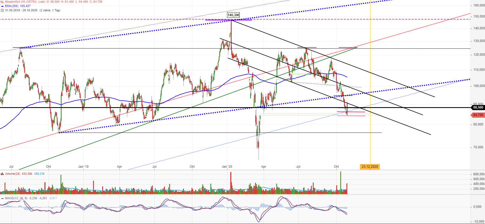Click the 100,000 price axis label
The width and height of the screenshot is (485, 224).
click(479, 86)
